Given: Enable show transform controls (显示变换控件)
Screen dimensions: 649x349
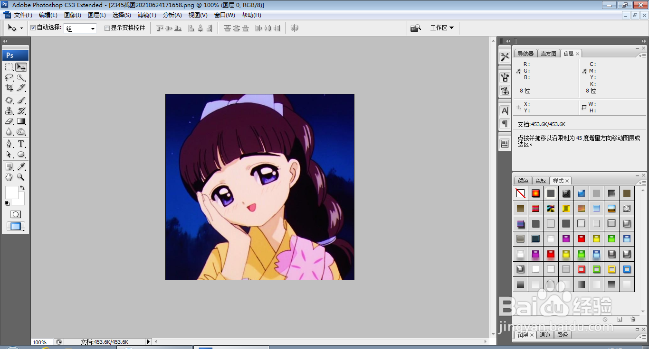Looking at the screenshot, I should pyautogui.click(x=107, y=28).
